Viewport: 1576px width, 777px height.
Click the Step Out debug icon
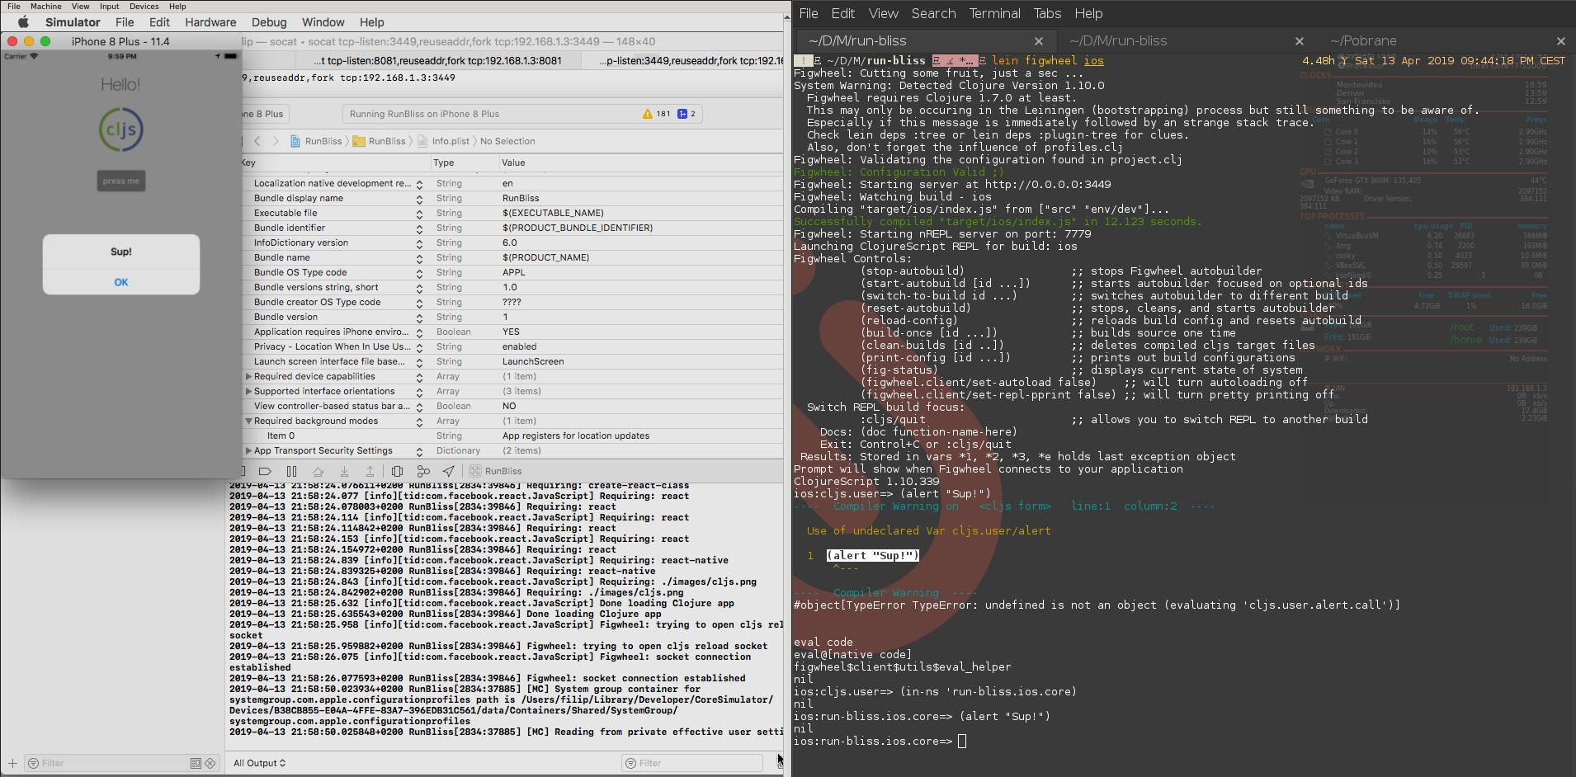click(370, 471)
